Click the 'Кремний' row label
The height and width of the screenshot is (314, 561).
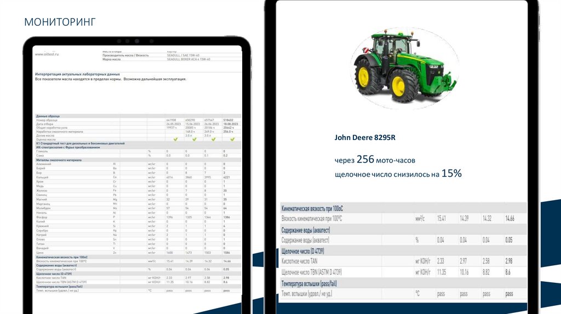coord(42,226)
